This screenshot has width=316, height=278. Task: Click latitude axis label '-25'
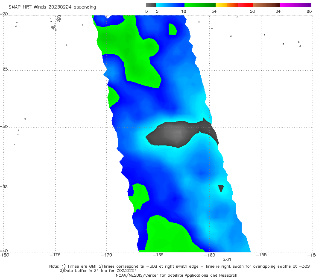coord(4,69)
